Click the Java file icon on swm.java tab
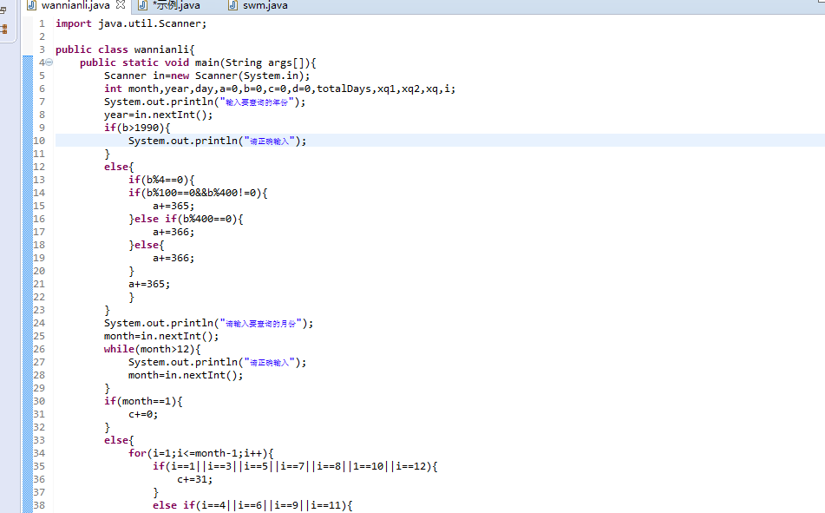The image size is (825, 513). point(233,5)
